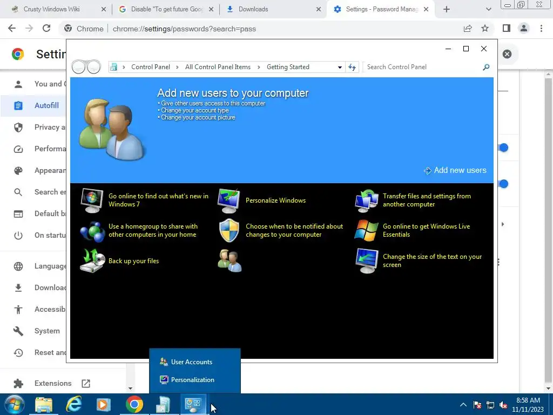Bookmark this page with star icon
Image resolution: width=553 pixels, height=415 pixels.
(x=485, y=29)
